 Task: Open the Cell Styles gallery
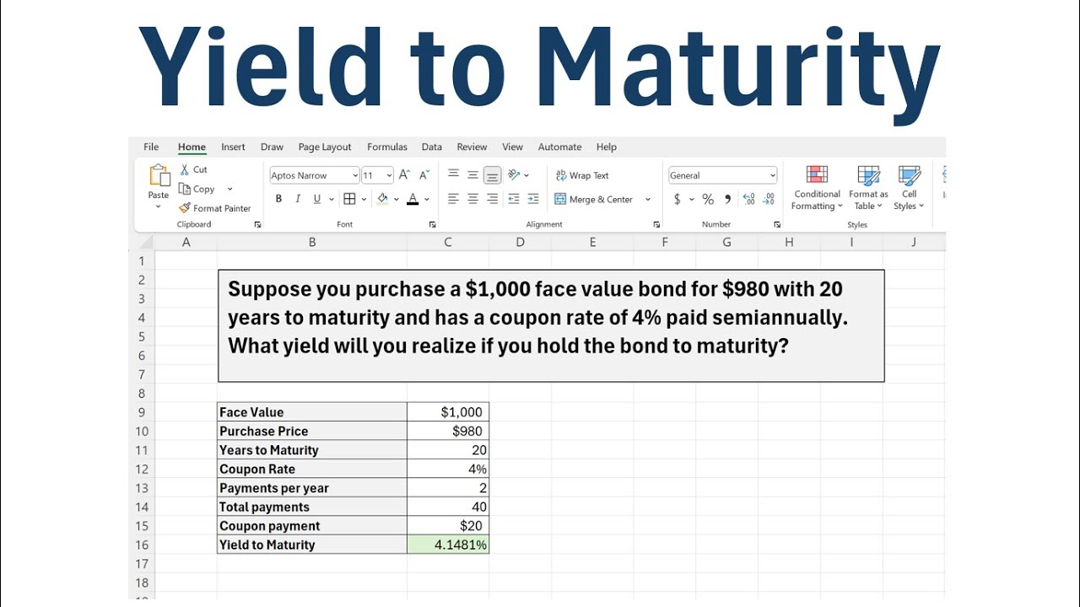909,188
